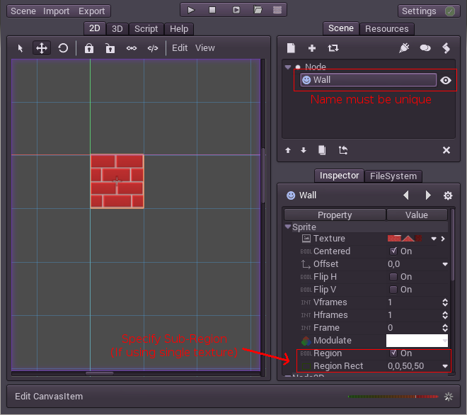The width and height of the screenshot is (467, 415).
Task: Open node groups icon
Action: [x=425, y=48]
